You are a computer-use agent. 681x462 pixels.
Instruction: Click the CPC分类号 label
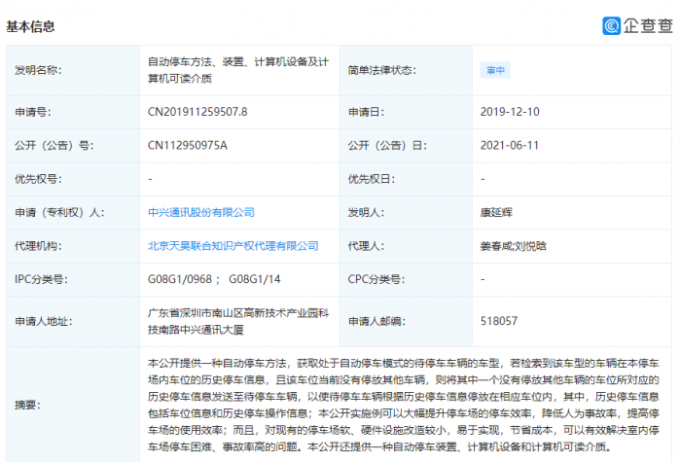tap(376, 279)
